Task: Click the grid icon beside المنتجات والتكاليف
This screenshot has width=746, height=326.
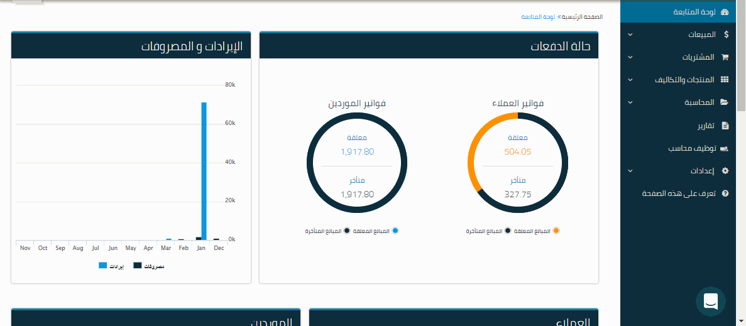Action: [x=725, y=80]
